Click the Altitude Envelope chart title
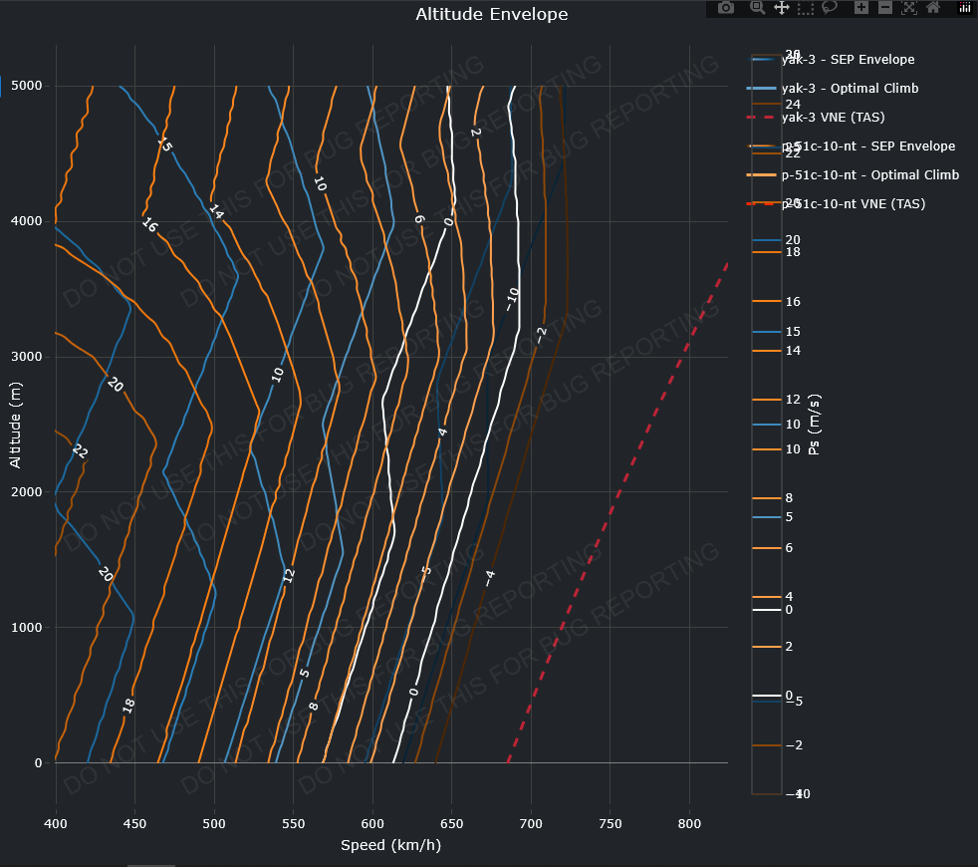The image size is (978, 867). pos(491,14)
